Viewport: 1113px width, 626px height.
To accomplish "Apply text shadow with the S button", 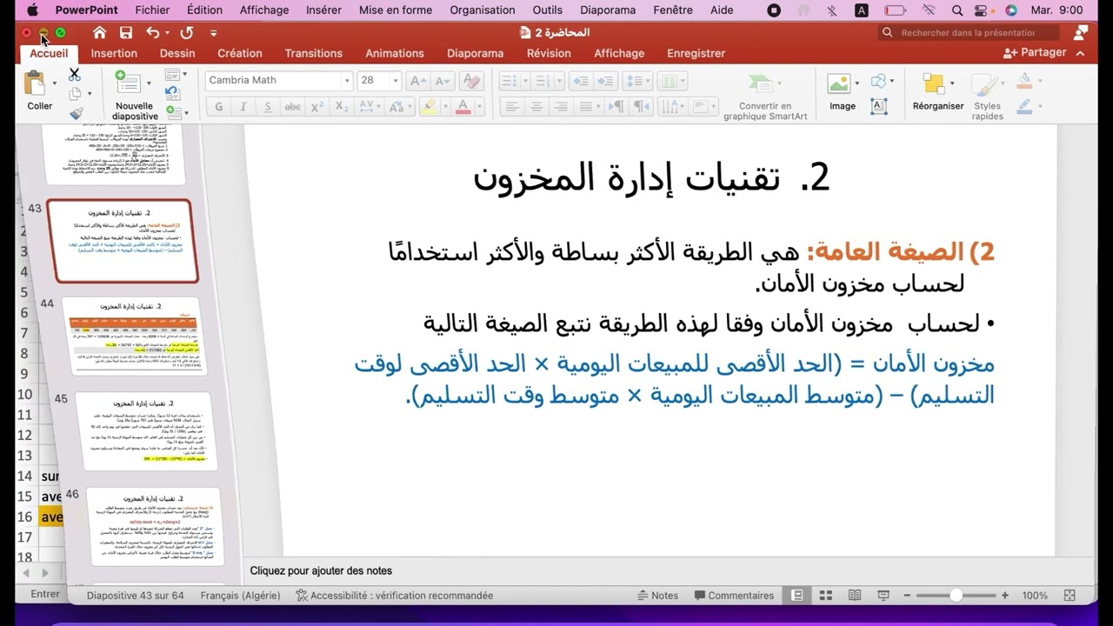I will [x=268, y=107].
